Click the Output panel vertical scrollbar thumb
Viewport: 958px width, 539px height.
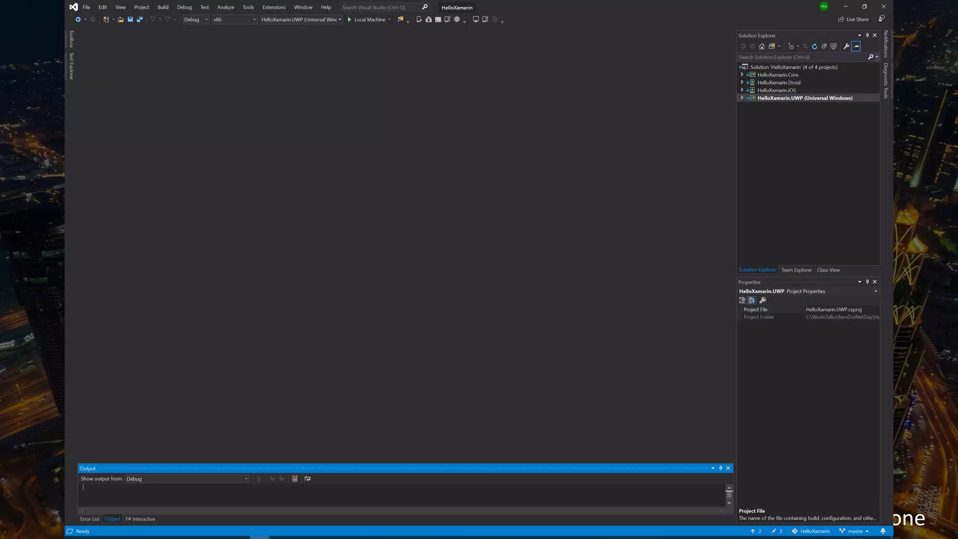729,494
